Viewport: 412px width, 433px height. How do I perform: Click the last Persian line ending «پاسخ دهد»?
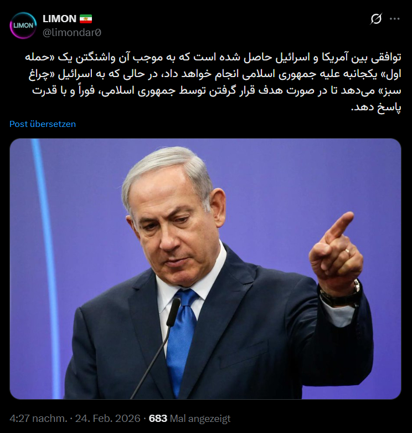tap(376, 107)
